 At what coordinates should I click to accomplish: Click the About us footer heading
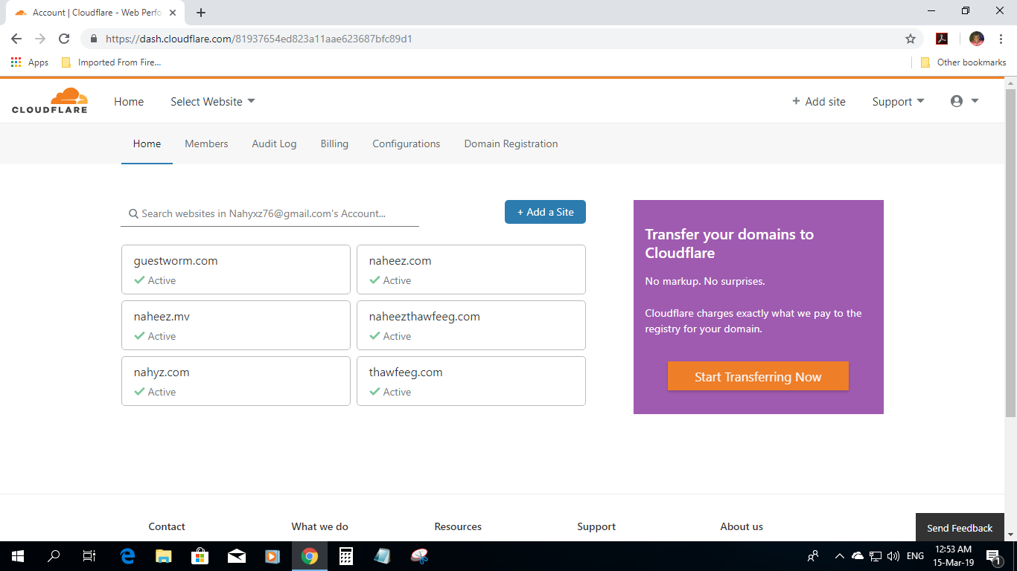pyautogui.click(x=742, y=526)
